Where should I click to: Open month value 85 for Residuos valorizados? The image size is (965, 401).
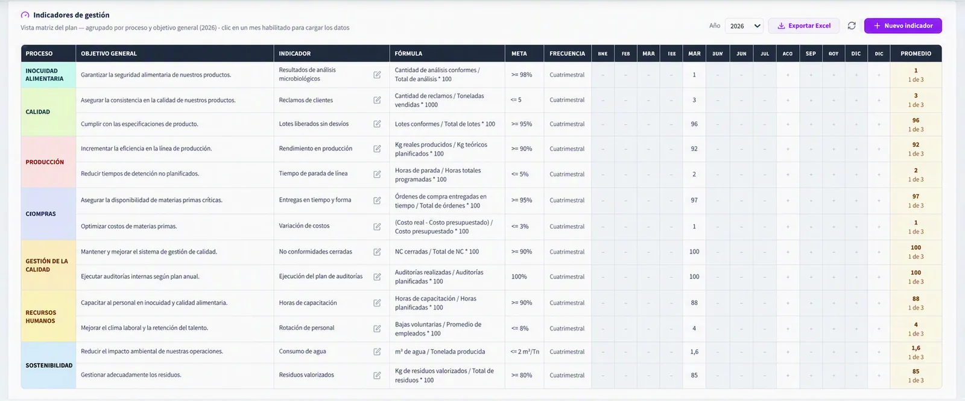tap(694, 375)
